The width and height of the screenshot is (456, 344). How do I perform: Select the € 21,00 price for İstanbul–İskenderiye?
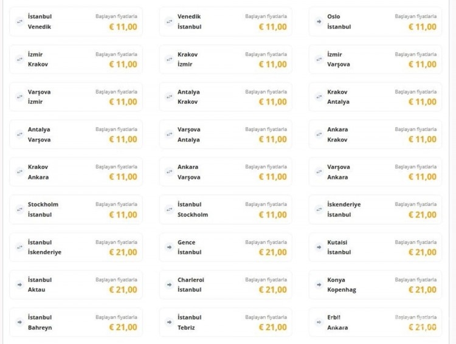click(123, 252)
